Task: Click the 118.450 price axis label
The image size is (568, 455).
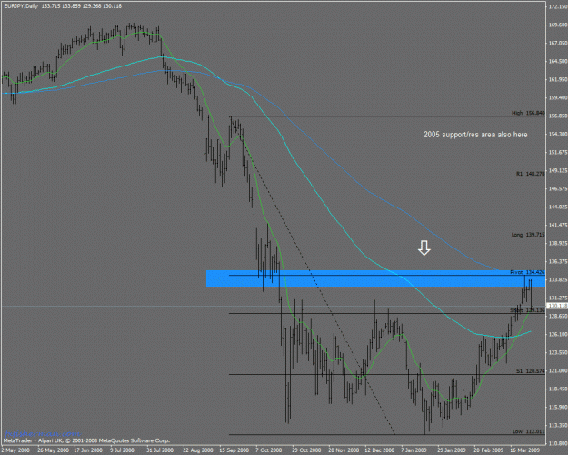Action: [558, 389]
